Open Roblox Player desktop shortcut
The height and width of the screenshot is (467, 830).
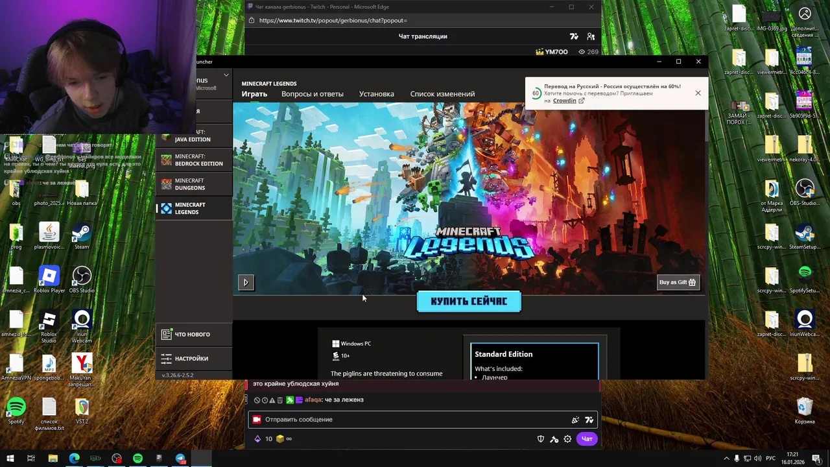pos(49,280)
